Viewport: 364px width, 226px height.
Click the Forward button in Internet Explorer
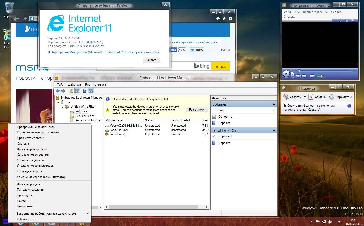[x=25, y=18]
